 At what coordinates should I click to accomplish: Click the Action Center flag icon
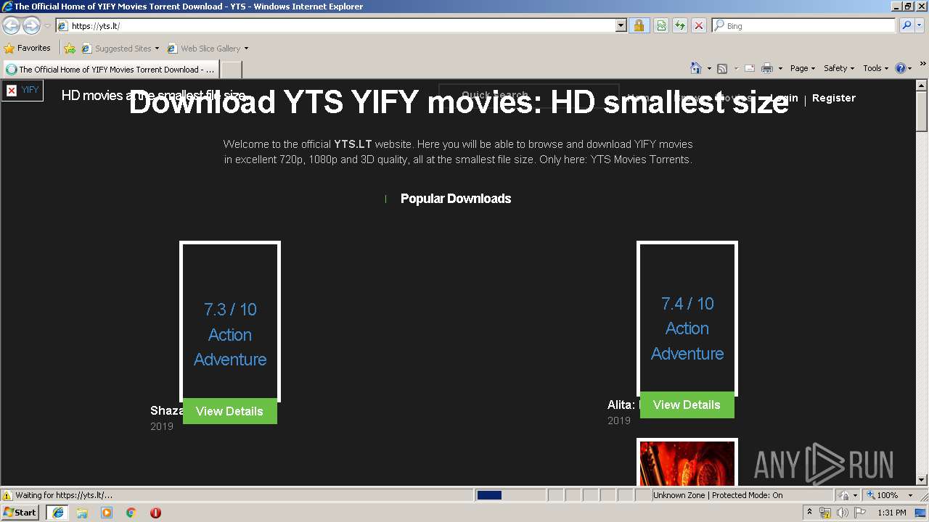click(859, 513)
